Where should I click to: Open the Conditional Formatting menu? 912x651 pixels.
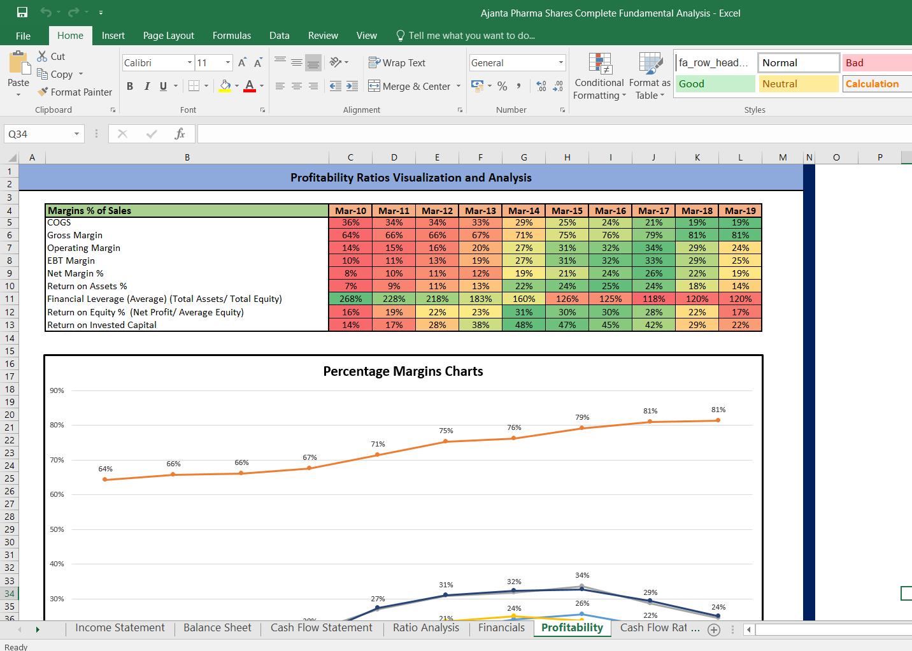point(599,76)
